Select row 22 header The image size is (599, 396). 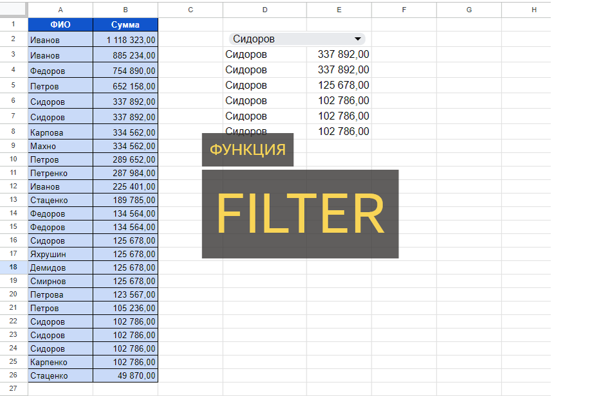point(13,321)
